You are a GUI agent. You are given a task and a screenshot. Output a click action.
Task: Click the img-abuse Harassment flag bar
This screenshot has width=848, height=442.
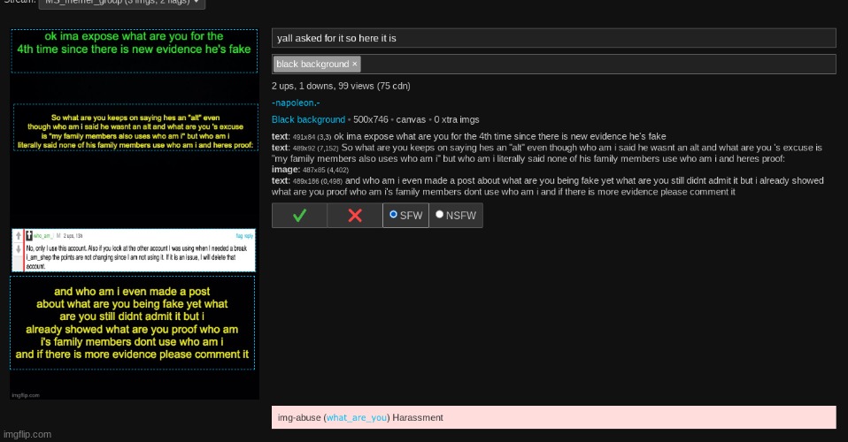[553, 417]
